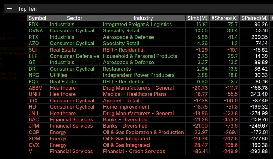Select the CVNA symbol cell
The width and height of the screenshot is (273, 159).
(37, 30)
